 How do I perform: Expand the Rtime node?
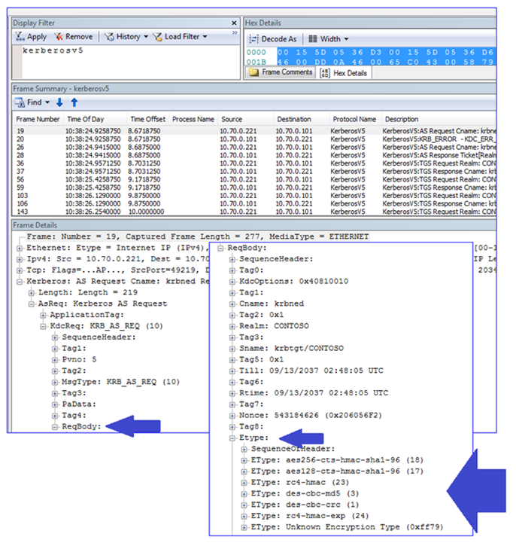click(x=232, y=393)
